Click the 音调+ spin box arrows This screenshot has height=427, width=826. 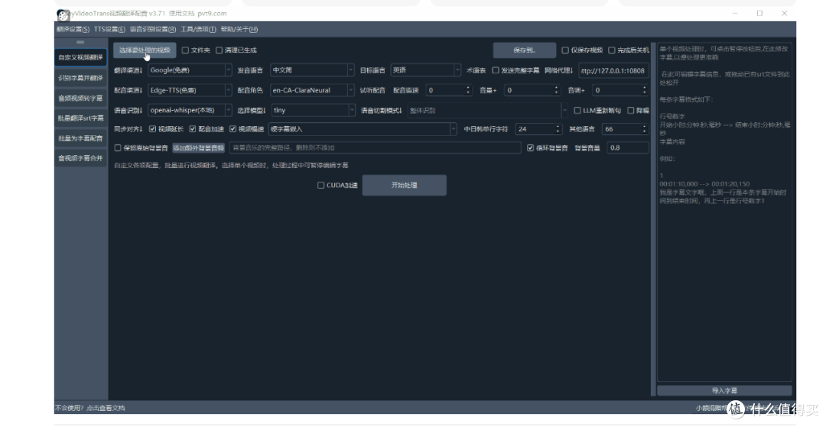(644, 90)
